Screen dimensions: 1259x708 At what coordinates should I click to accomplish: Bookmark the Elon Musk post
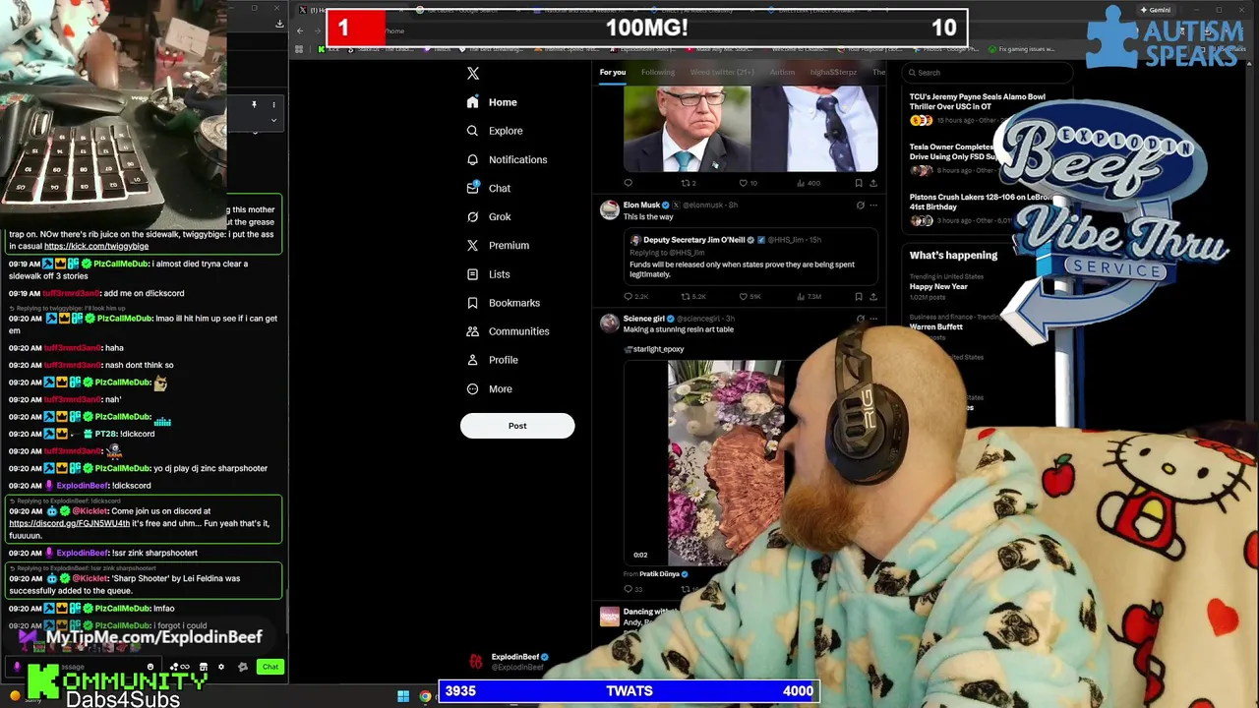859,296
